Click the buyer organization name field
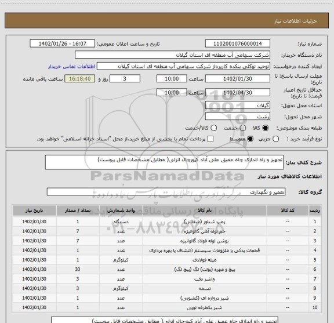Viewport: 334px width, 323px height. (x=173, y=55)
